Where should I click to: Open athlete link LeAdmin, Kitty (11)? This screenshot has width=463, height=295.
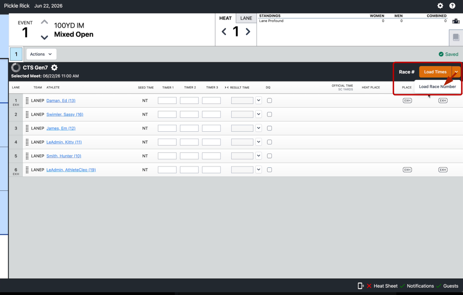coord(64,142)
